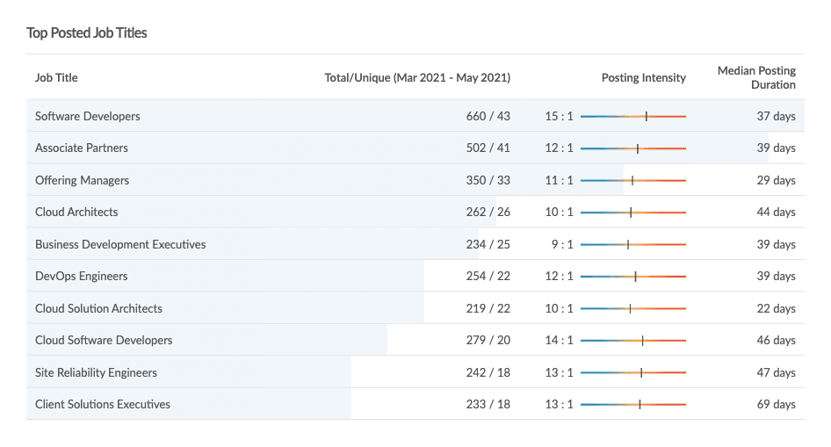Click the "Top Posted Job Titles" heading
Image resolution: width=831 pixels, height=447 pixels.
[x=87, y=32]
